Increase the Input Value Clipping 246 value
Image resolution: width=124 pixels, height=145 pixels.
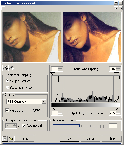pyautogui.click(x=118, y=68)
